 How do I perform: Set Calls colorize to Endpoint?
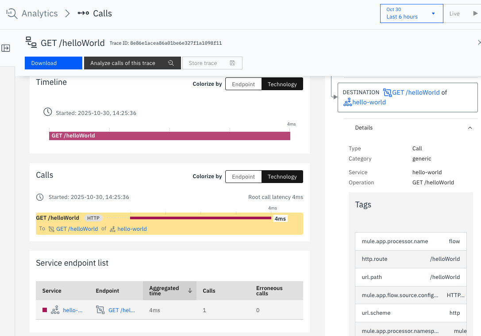[x=243, y=177]
